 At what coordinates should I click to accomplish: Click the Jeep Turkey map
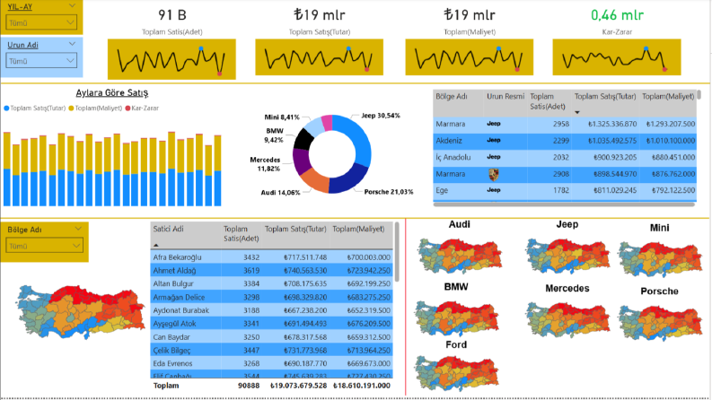[567, 256]
